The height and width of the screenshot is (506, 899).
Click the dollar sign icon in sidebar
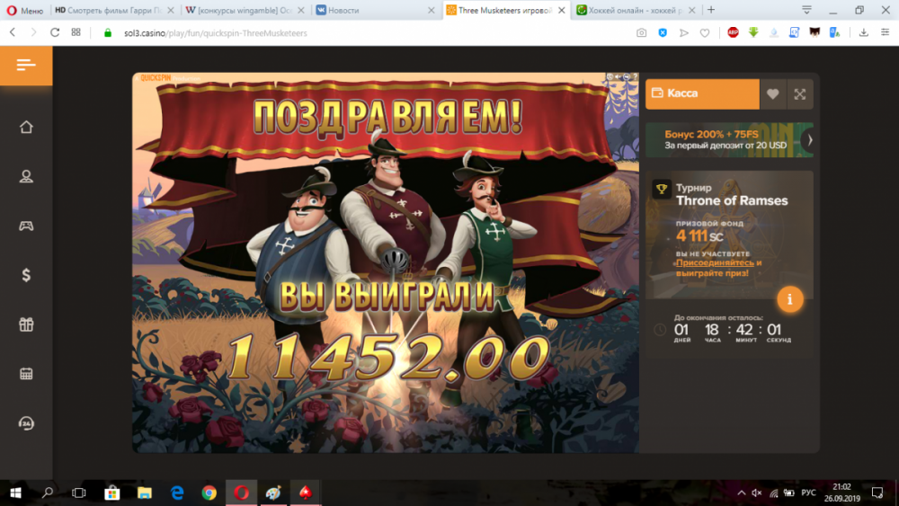26,275
